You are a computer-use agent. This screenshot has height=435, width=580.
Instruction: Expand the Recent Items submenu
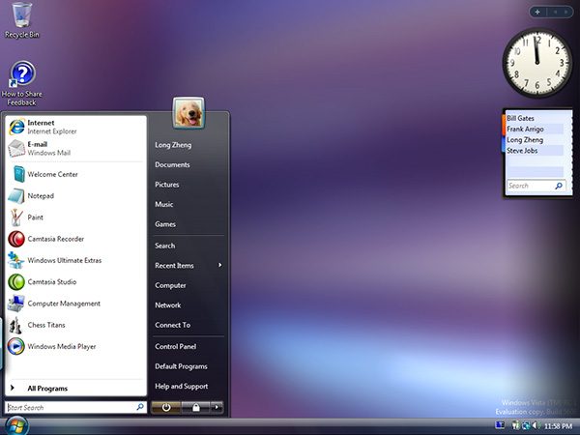point(188,266)
